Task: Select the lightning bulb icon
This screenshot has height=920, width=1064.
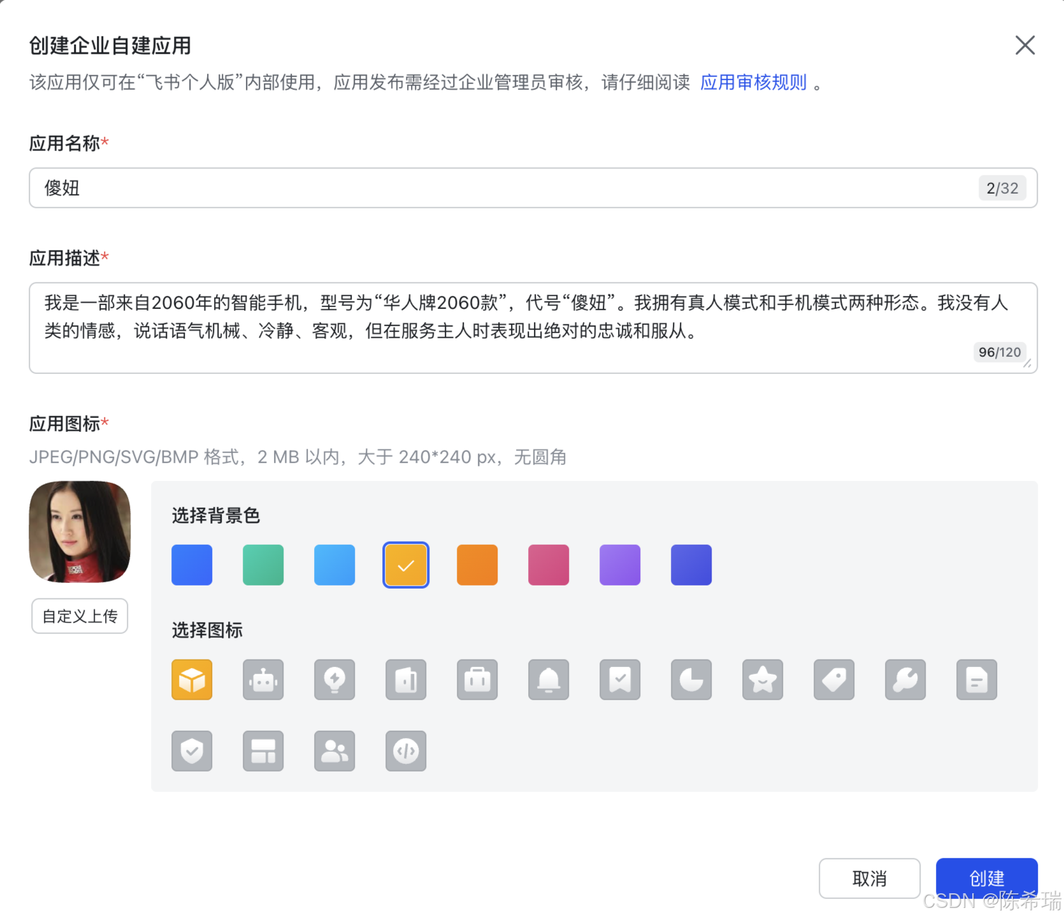Action: (x=334, y=680)
